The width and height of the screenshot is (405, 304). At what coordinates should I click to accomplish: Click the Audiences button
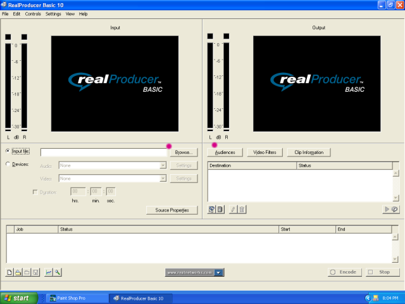pyautogui.click(x=225, y=152)
